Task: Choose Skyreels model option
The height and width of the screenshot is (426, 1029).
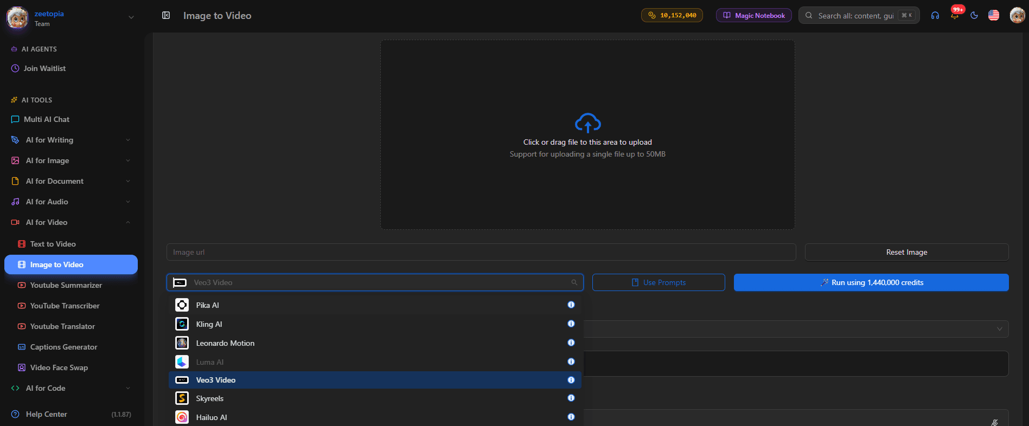Action: coord(375,398)
